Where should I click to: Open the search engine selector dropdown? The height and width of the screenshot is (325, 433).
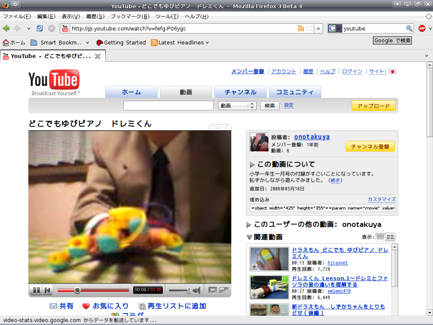pos(335,28)
